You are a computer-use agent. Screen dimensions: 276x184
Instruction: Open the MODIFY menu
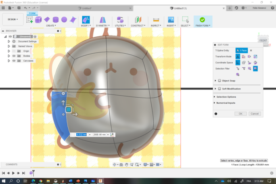click(x=86, y=25)
